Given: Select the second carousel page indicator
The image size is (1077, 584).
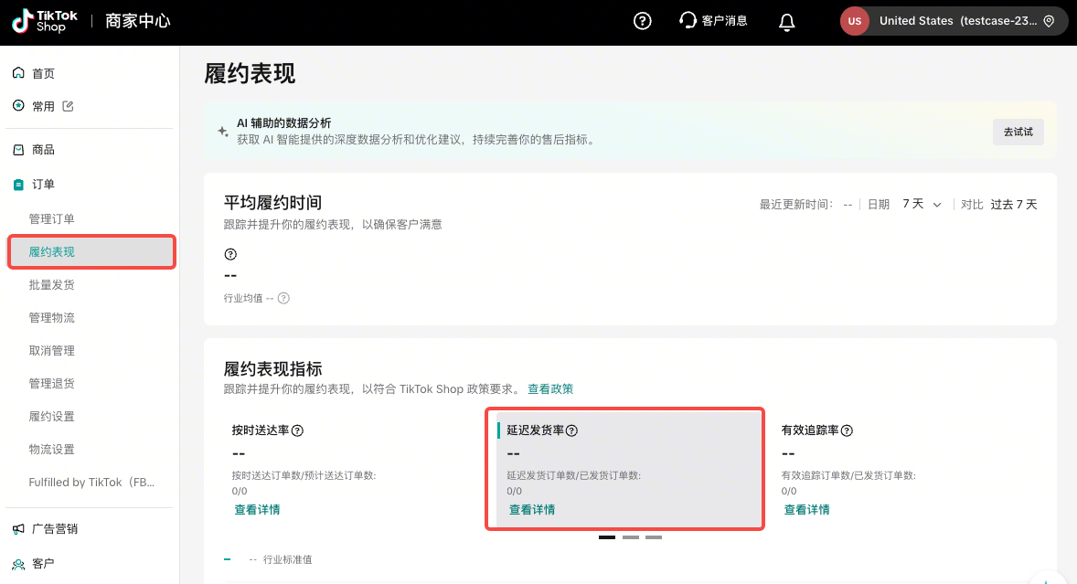Looking at the screenshot, I should click(x=630, y=537).
